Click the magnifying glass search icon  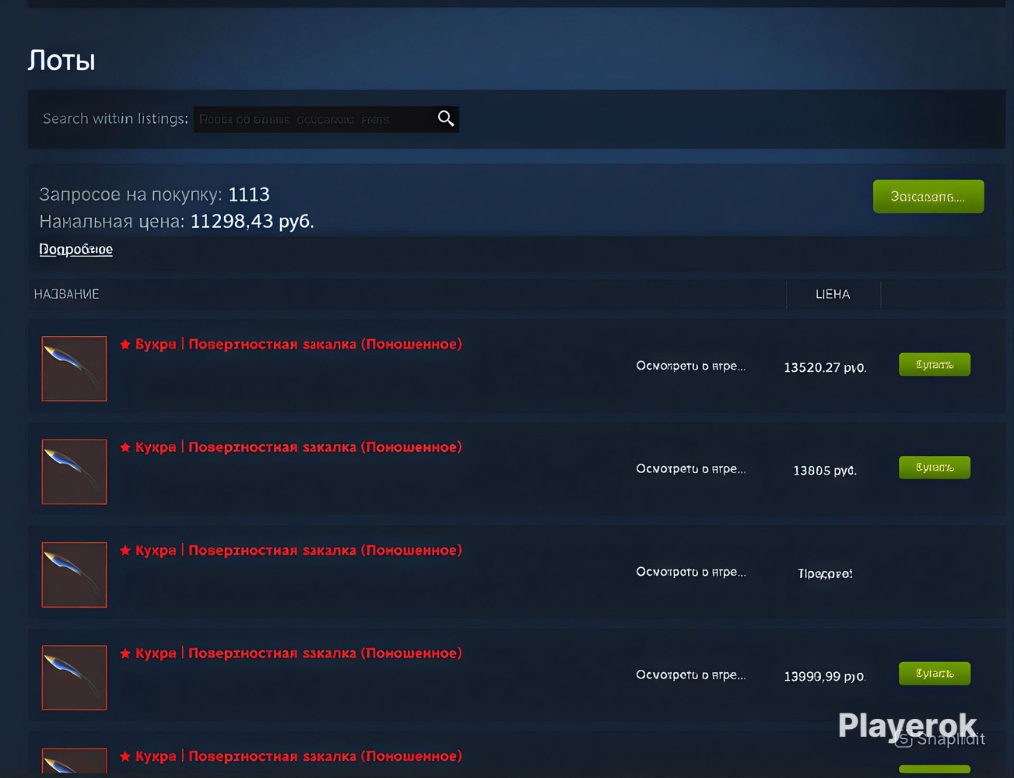(x=446, y=118)
